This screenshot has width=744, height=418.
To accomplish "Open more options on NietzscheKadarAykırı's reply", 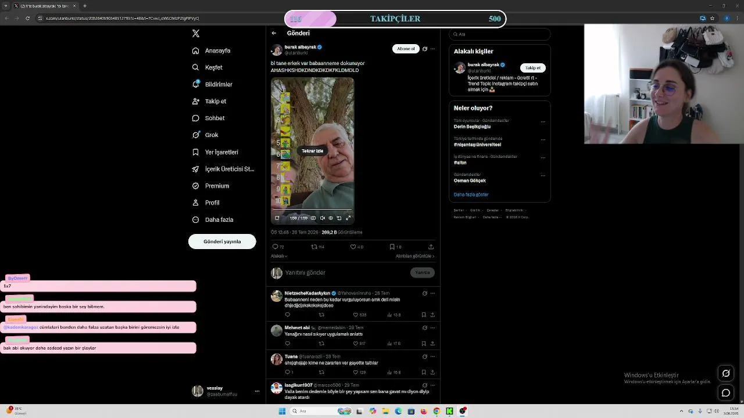I will (x=432, y=293).
